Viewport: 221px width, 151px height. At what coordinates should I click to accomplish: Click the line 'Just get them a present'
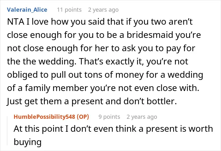[92, 101]
